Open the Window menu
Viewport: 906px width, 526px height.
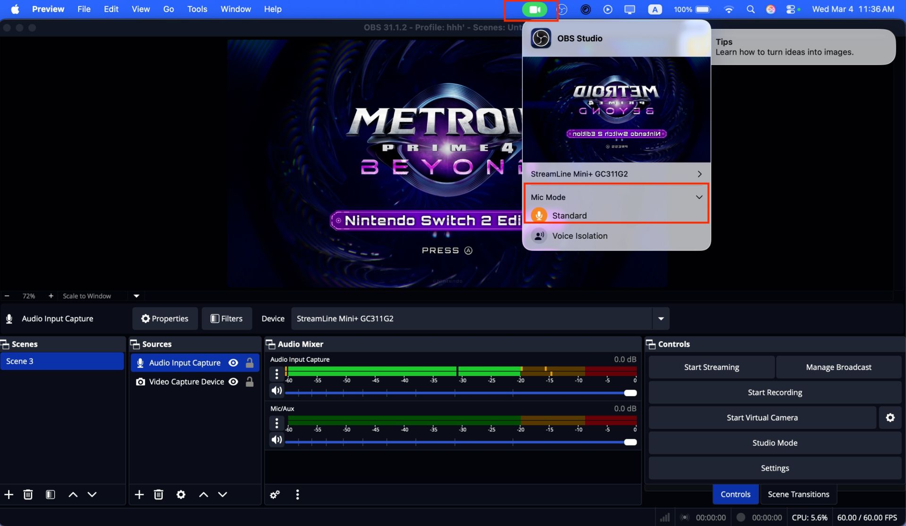click(x=235, y=9)
